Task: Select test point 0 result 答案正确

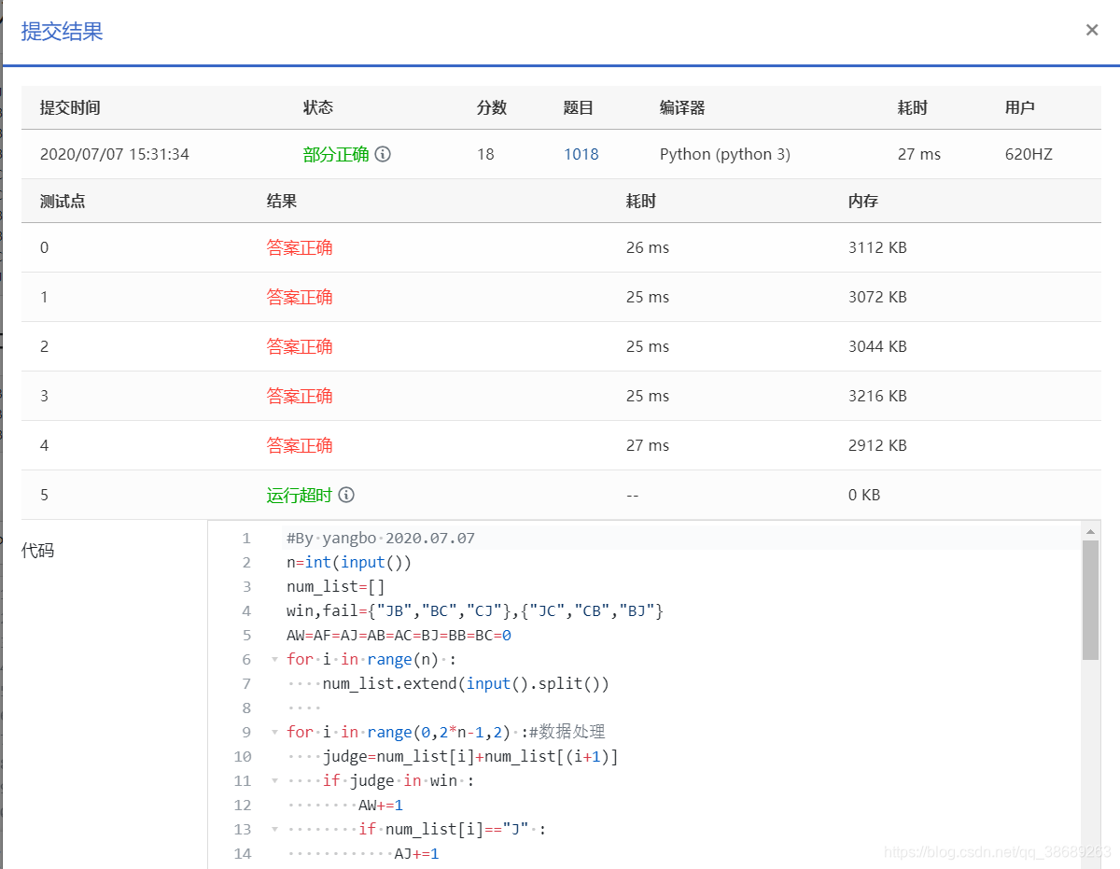Action: pyautogui.click(x=300, y=247)
